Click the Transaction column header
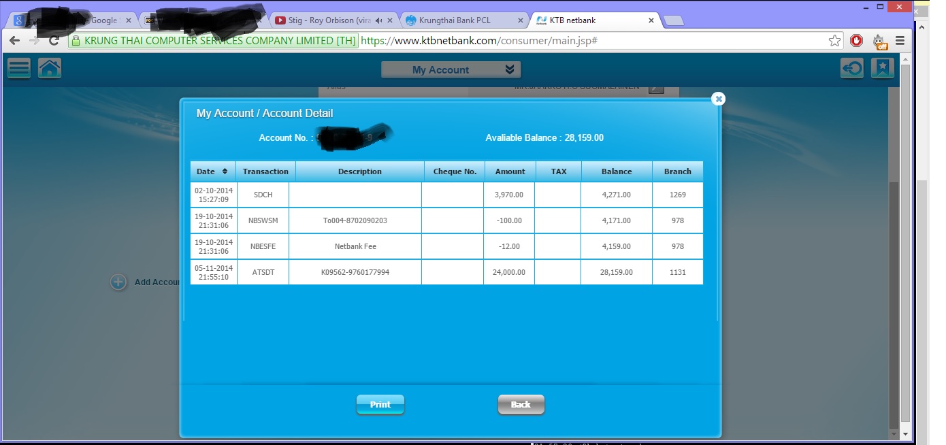Screen dimensions: 946x445 (265, 171)
